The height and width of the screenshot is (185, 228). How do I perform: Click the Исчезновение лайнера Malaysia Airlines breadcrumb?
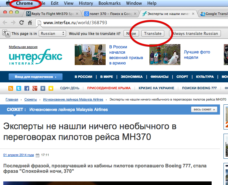tap(73, 99)
